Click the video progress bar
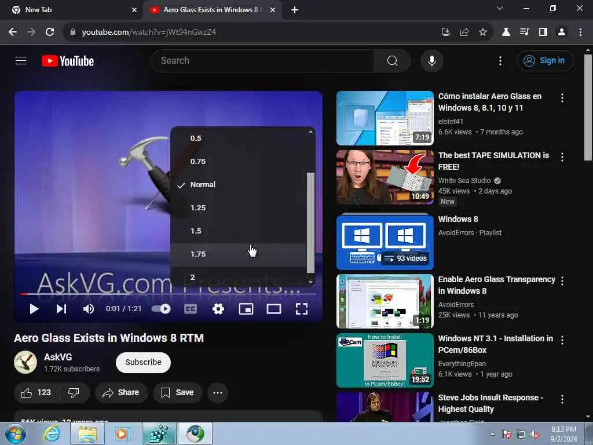Image resolution: width=593 pixels, height=445 pixels. coord(169,294)
